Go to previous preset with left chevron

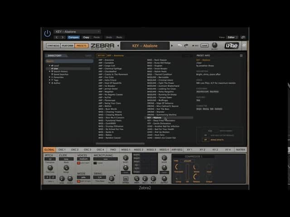pyautogui.click(x=57, y=38)
